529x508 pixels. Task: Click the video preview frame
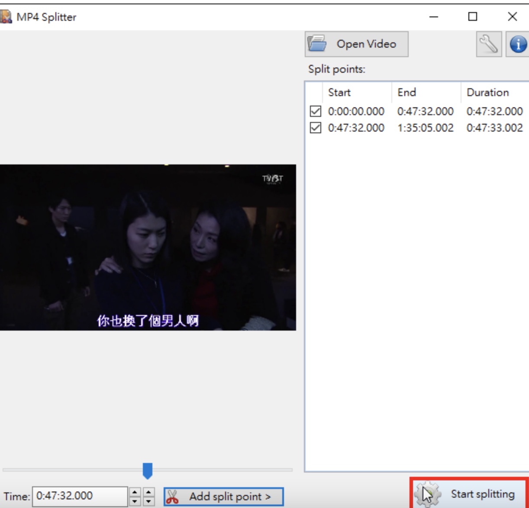(148, 247)
